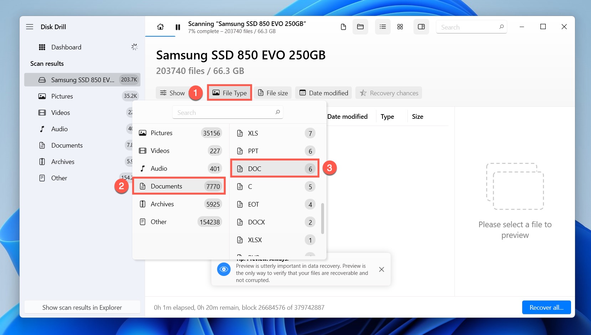Switch to folder view icon
Viewport: 591px width, 335px height.
(360, 27)
